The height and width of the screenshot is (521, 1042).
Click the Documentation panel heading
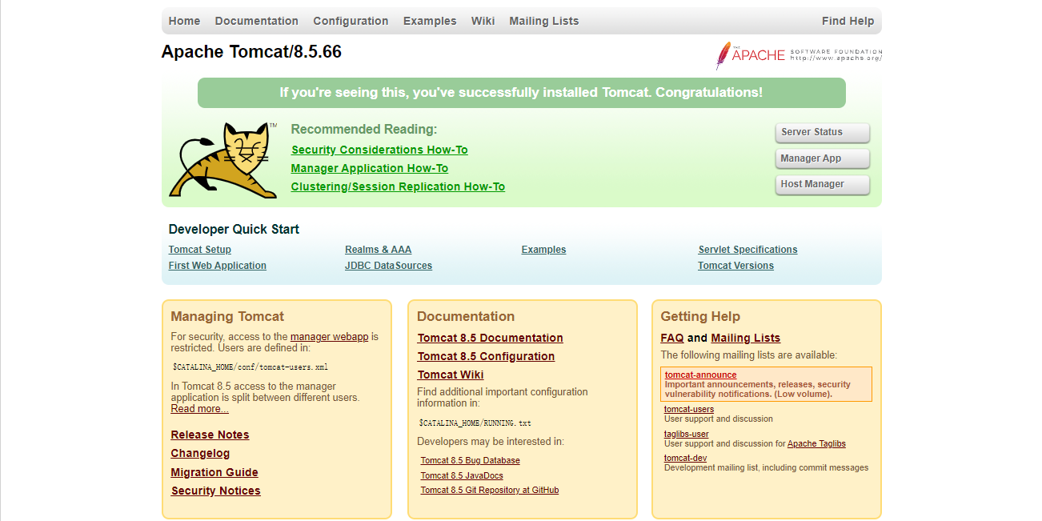(466, 316)
